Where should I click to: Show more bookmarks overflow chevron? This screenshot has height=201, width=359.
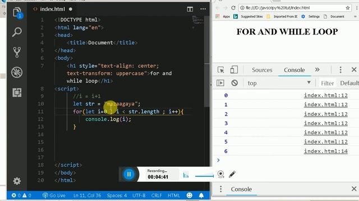pyautogui.click(x=355, y=16)
